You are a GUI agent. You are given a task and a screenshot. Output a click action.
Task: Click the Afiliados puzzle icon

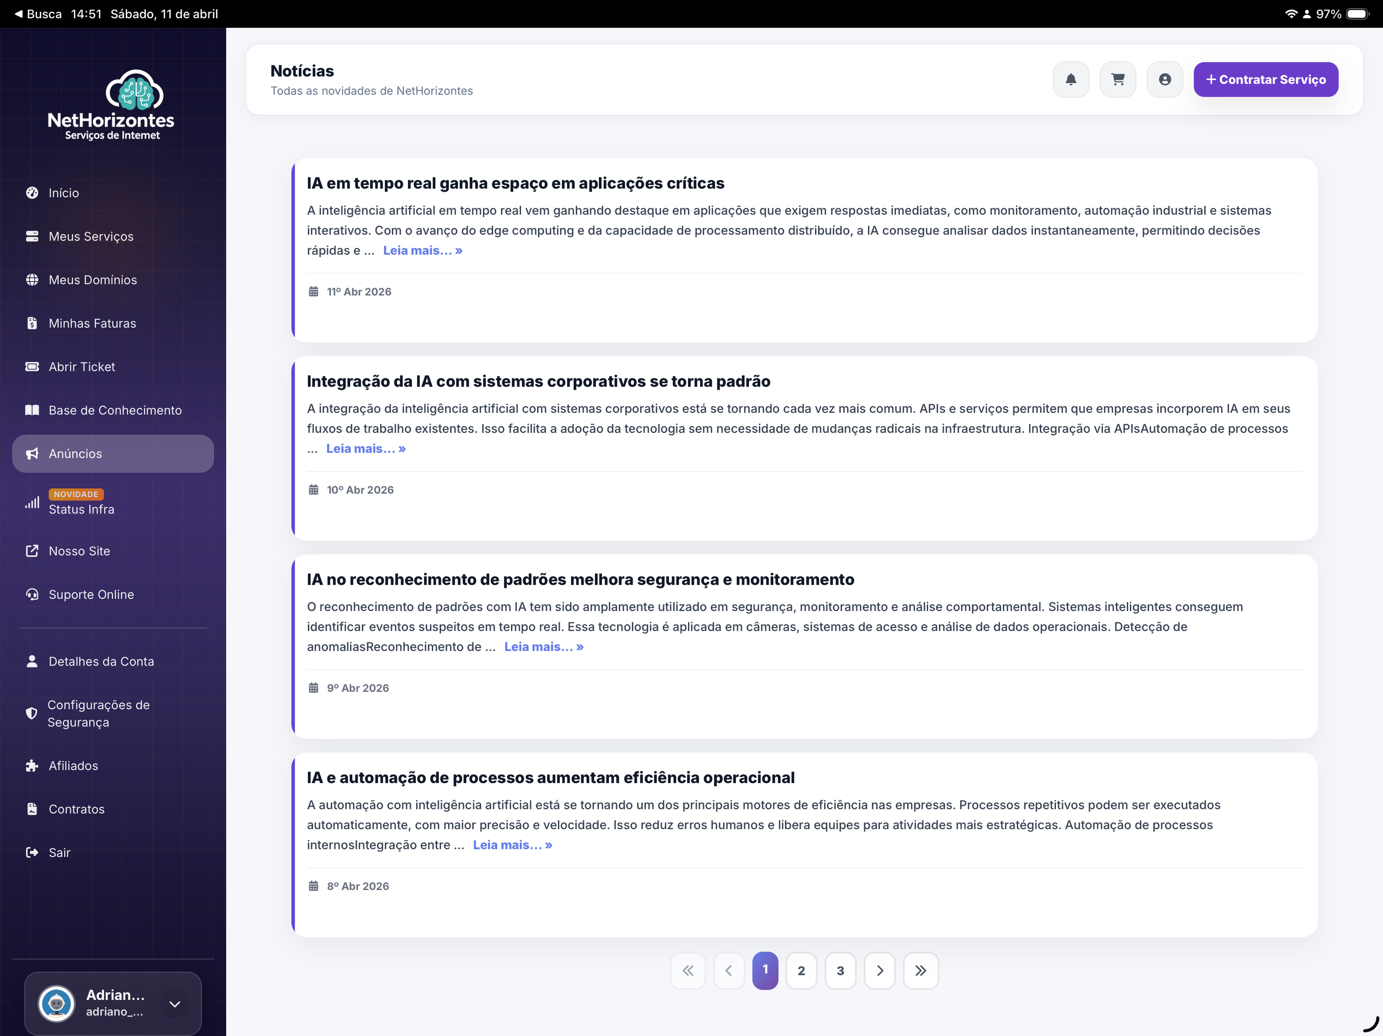click(32, 765)
